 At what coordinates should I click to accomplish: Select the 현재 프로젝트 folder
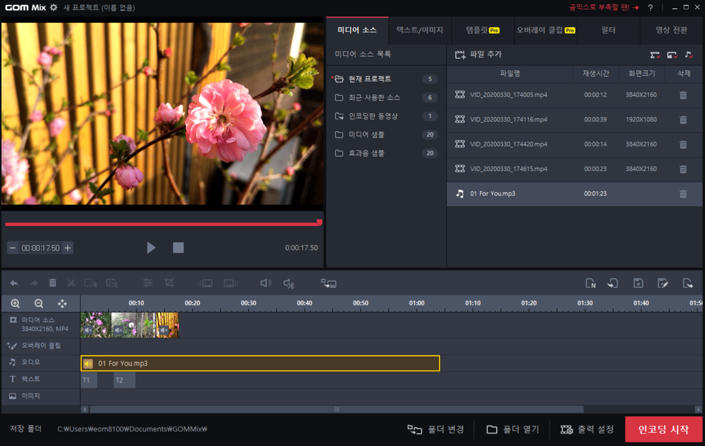(x=385, y=79)
